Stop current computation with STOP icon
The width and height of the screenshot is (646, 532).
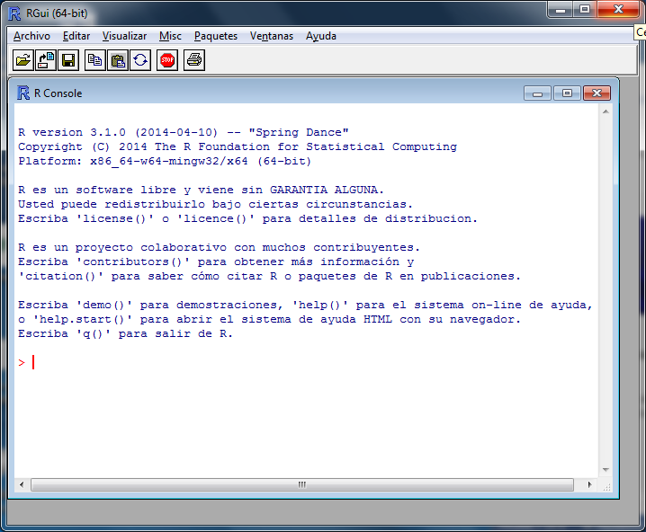coord(167,60)
